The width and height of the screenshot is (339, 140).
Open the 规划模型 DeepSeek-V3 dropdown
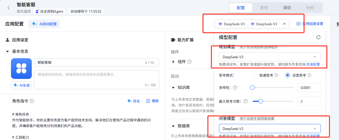point(270,57)
